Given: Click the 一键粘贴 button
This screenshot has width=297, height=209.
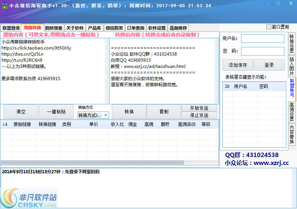Looking at the screenshot, I should 56,112.
